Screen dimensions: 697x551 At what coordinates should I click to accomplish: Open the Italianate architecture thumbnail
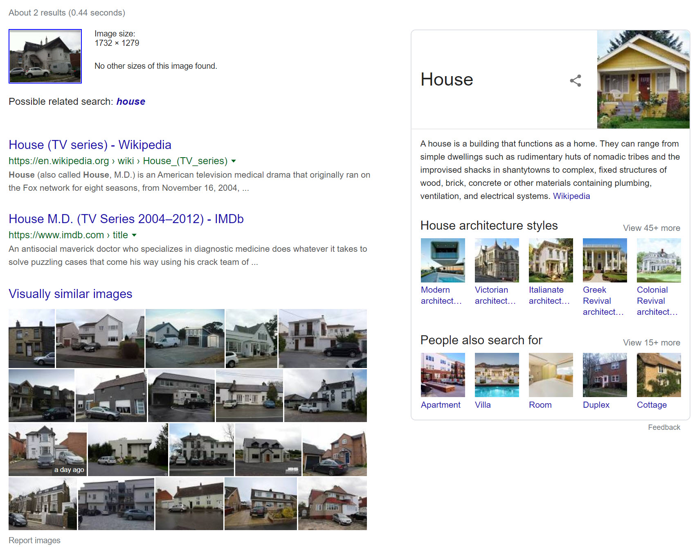[x=551, y=260]
